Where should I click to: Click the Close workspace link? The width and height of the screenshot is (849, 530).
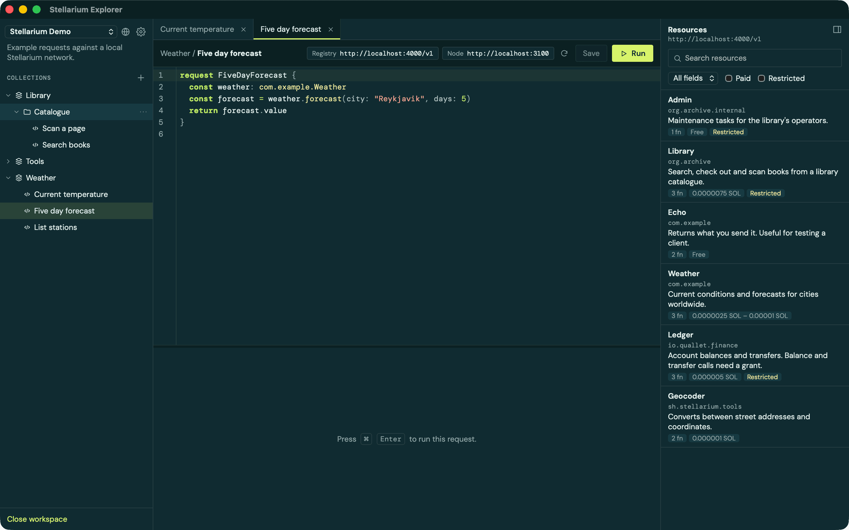tap(37, 519)
